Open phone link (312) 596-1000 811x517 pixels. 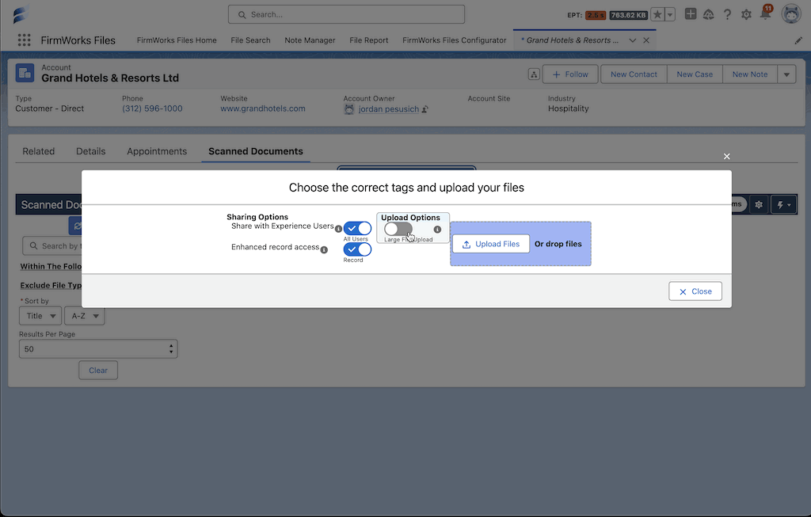pos(152,108)
